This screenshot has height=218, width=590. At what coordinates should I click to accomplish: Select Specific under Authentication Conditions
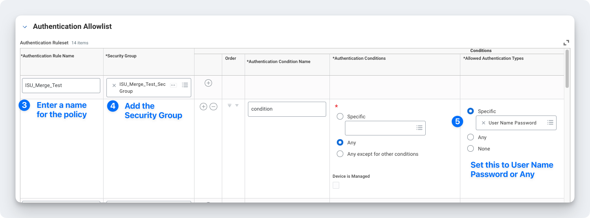(340, 117)
